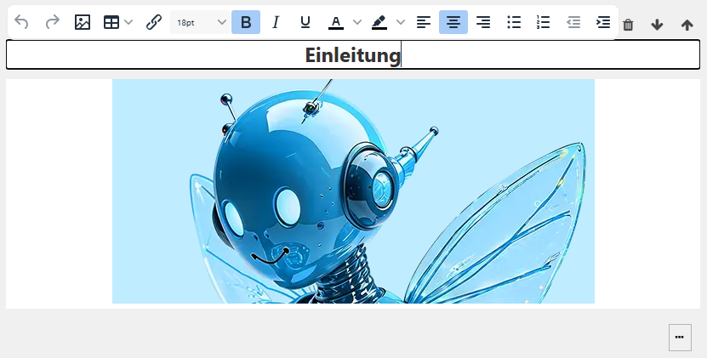Expand the highlight color picker arrow
Screen dimensions: 707x358
pyautogui.click(x=401, y=22)
